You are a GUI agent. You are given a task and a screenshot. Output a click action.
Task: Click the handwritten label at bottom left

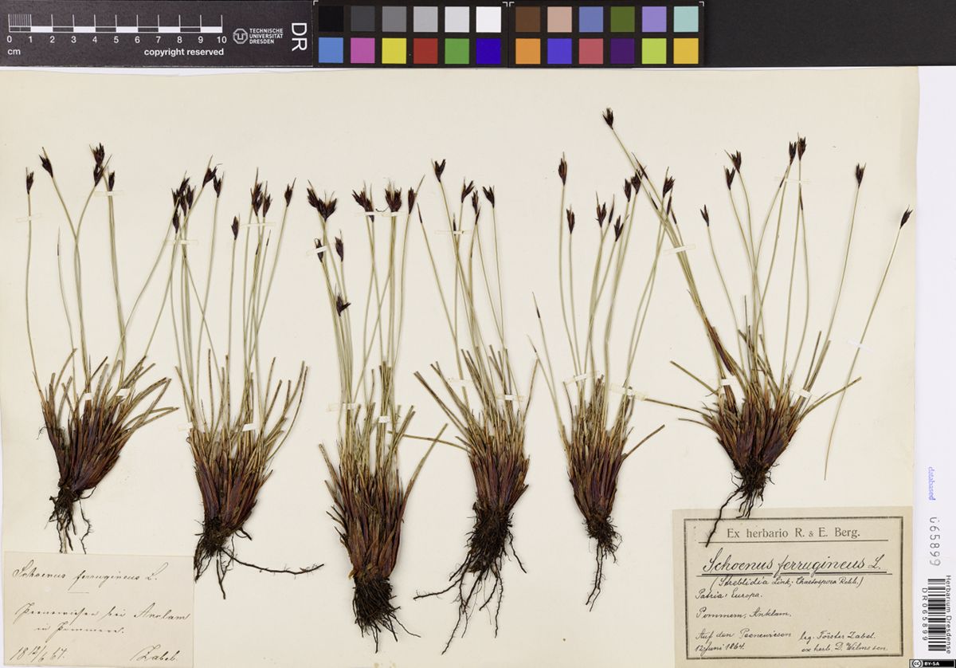click(x=98, y=610)
